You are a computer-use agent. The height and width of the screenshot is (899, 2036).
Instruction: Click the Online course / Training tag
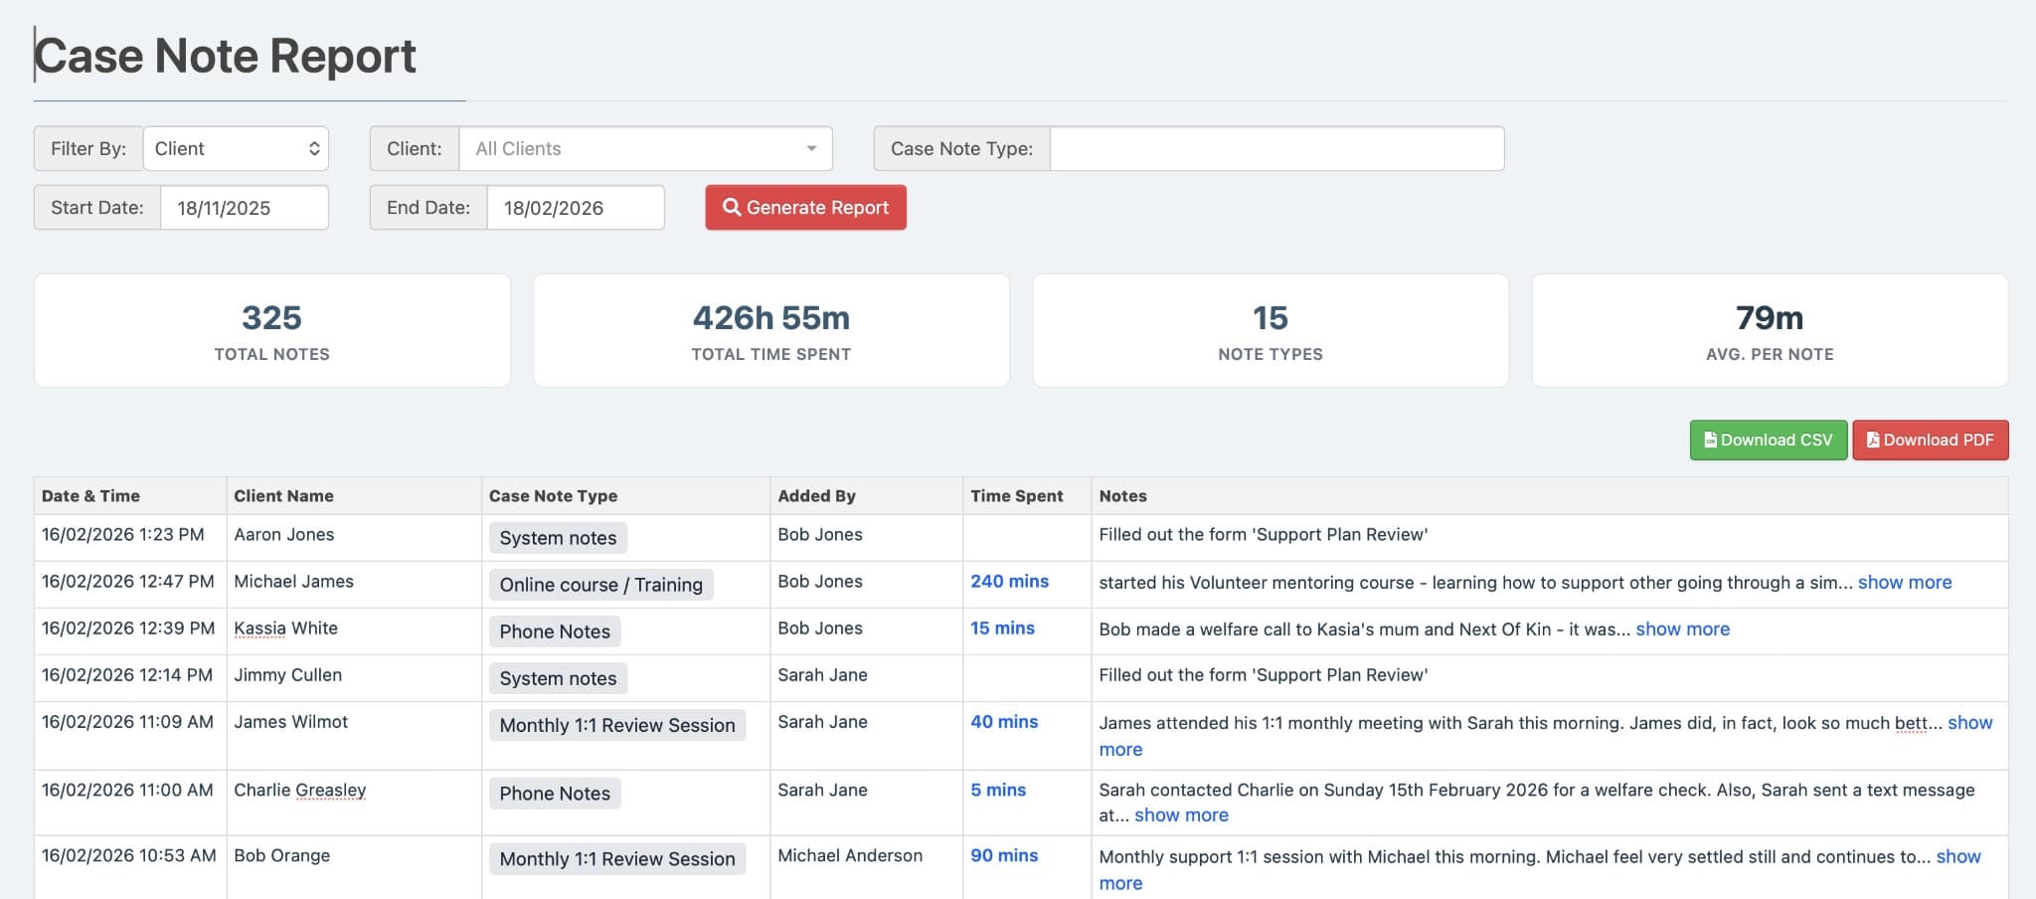600,585
